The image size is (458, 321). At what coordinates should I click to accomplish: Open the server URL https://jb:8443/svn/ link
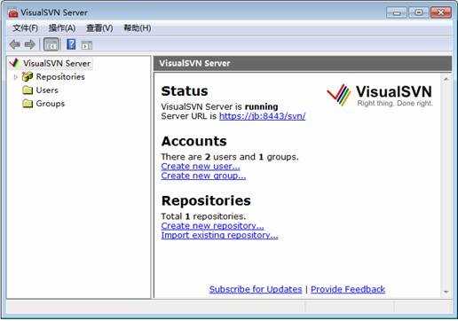262,116
